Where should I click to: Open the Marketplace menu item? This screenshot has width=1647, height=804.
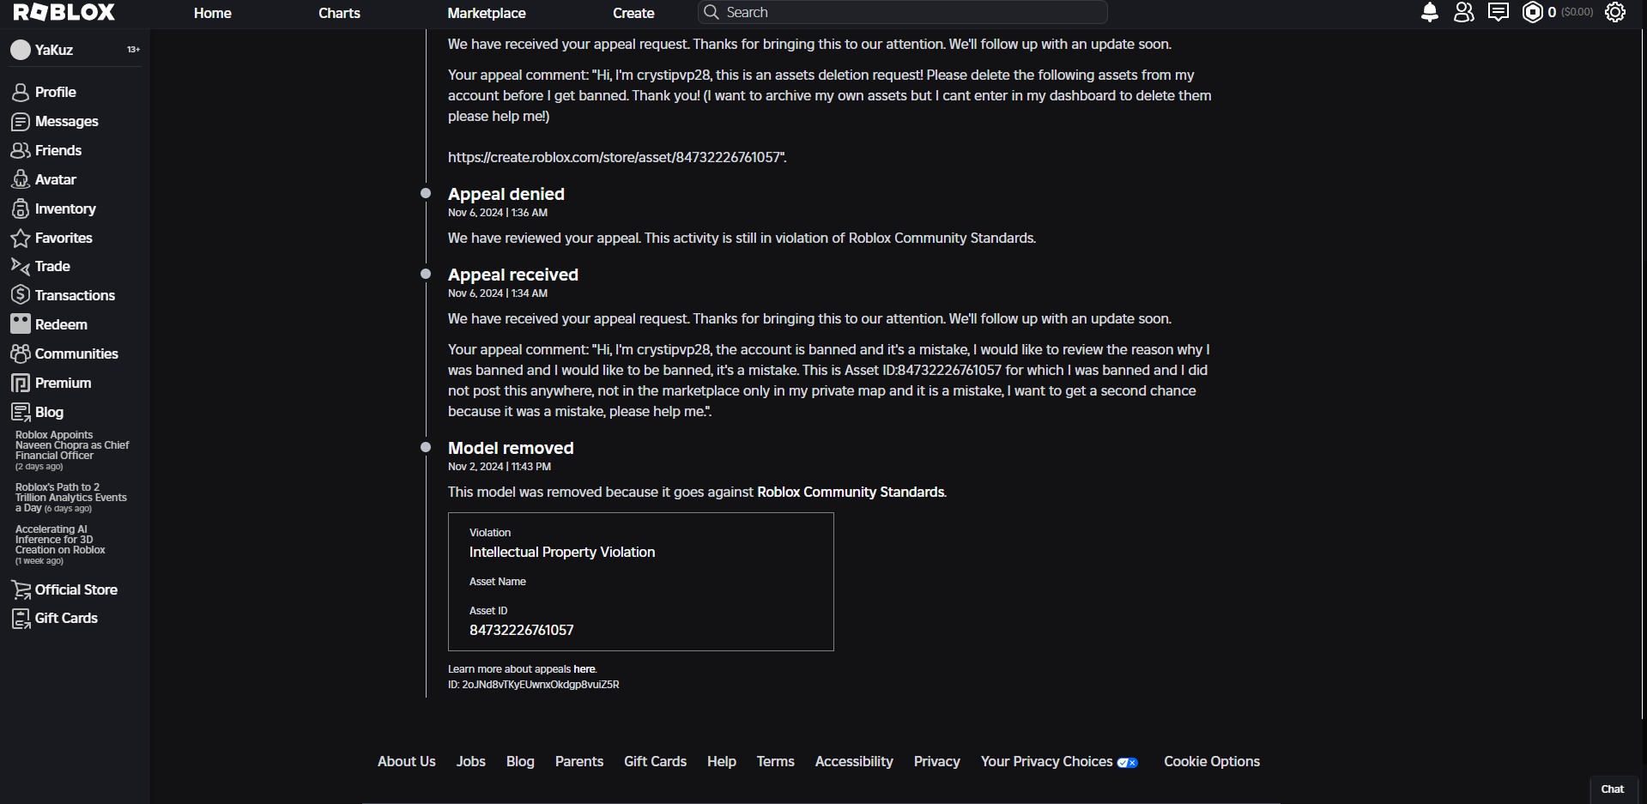486,13
